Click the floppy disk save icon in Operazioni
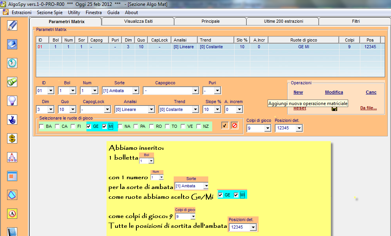 pyautogui.click(x=334, y=109)
